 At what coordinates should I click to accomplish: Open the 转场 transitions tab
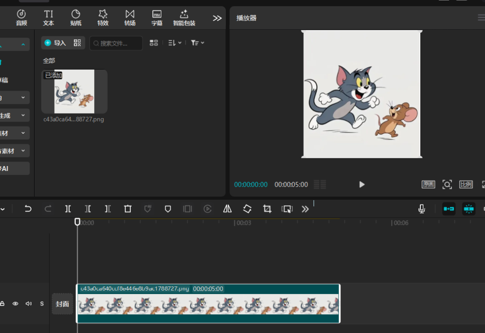click(130, 18)
